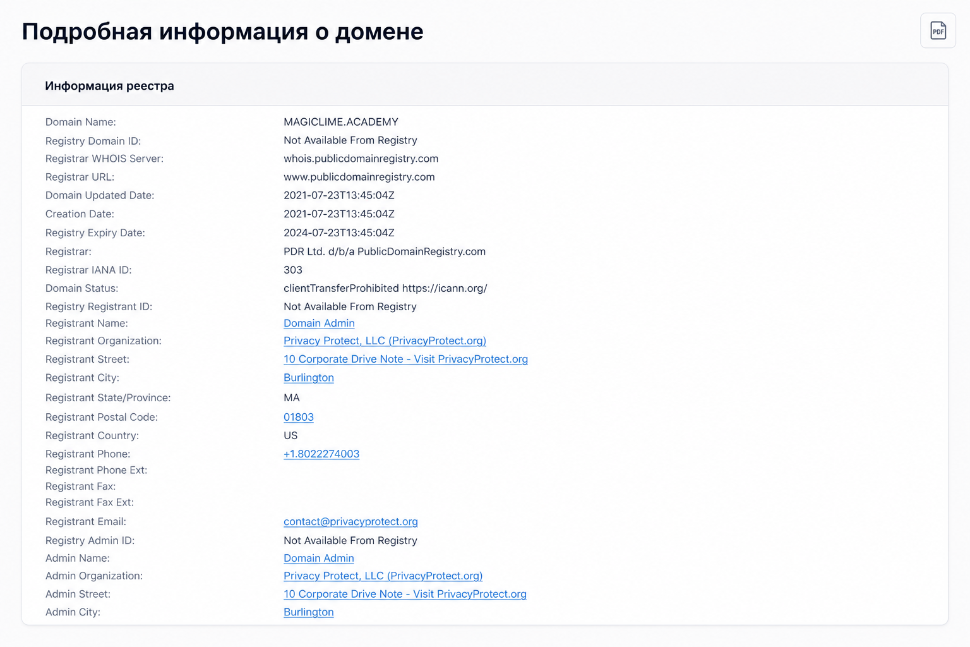Select the www.publicdomainregistry.com value
The width and height of the screenshot is (970, 647).
coord(359,177)
